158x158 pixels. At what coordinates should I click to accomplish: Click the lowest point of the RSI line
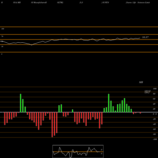(32, 45)
